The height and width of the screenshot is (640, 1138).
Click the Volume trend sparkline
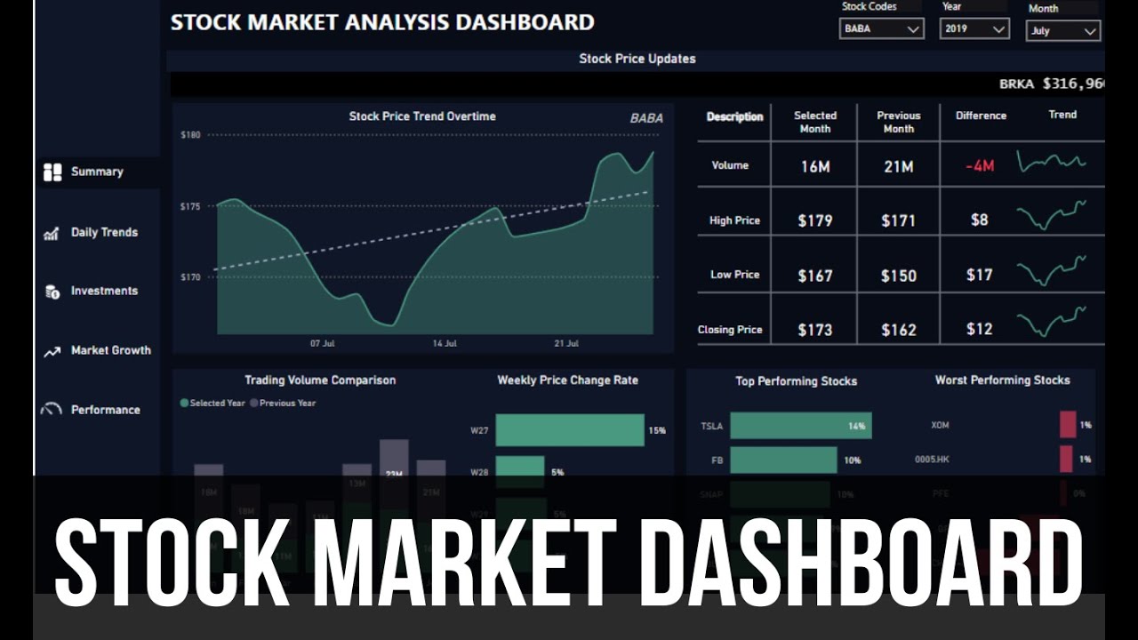[1052, 163]
